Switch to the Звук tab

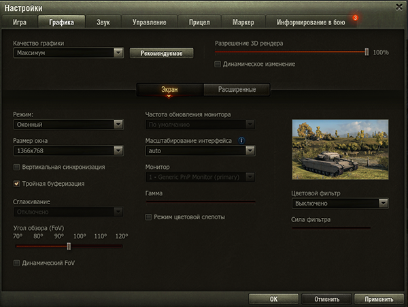(103, 22)
